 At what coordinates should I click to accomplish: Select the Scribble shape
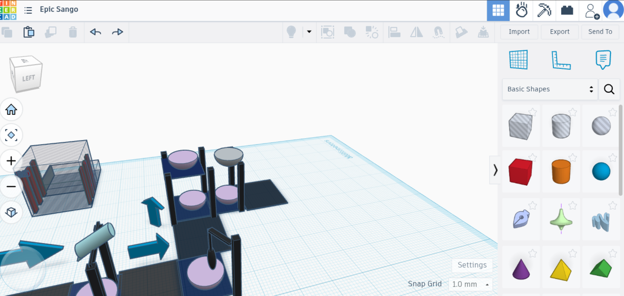click(521, 219)
